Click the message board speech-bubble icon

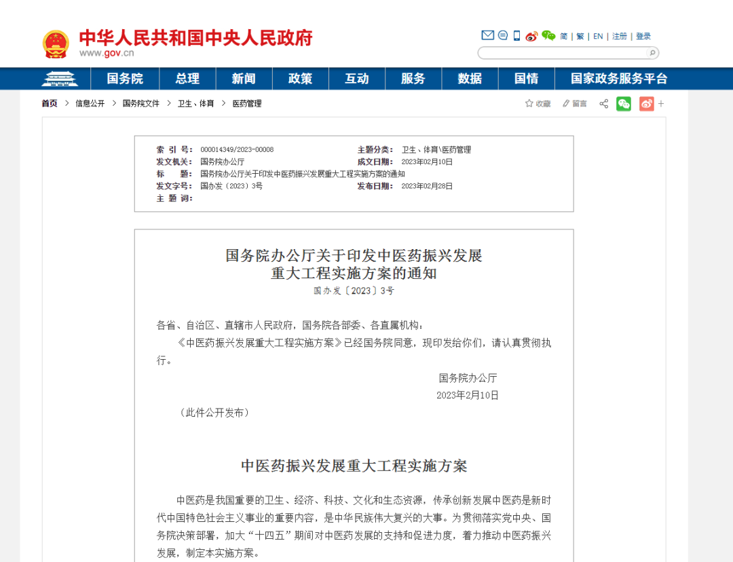pyautogui.click(x=503, y=35)
